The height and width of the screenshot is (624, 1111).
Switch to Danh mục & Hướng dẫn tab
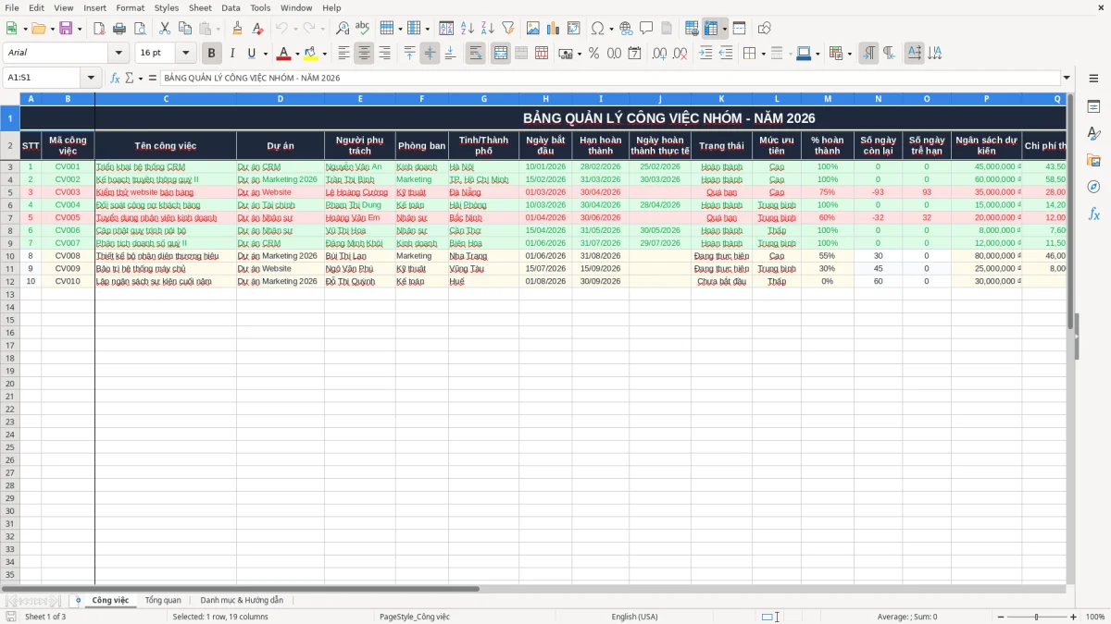[x=242, y=600]
